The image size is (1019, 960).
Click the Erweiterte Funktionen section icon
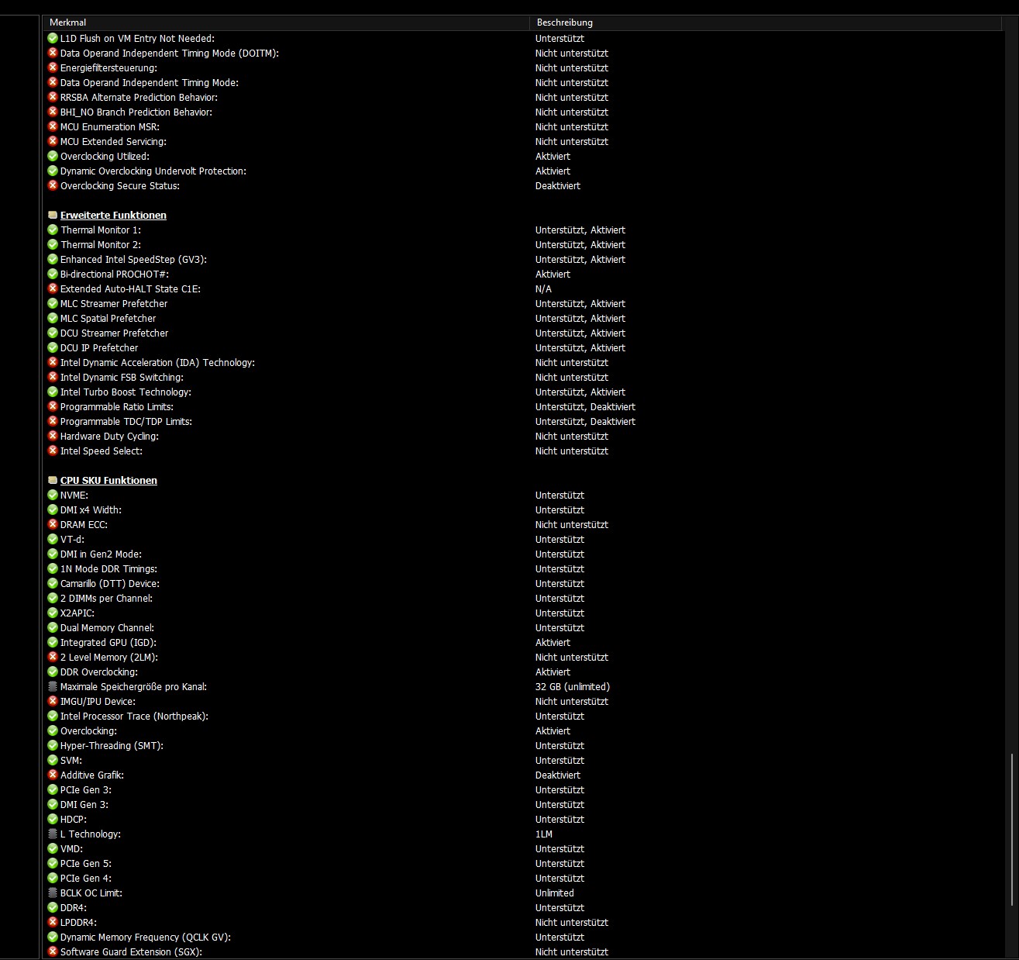click(x=53, y=216)
